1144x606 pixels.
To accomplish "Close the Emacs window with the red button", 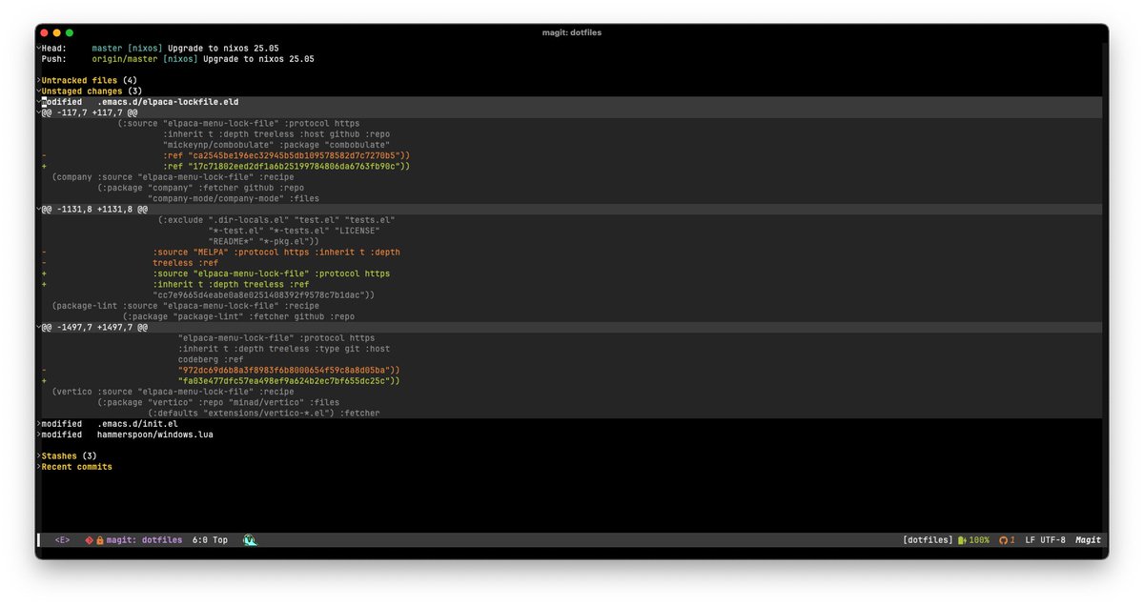I will [x=45, y=32].
